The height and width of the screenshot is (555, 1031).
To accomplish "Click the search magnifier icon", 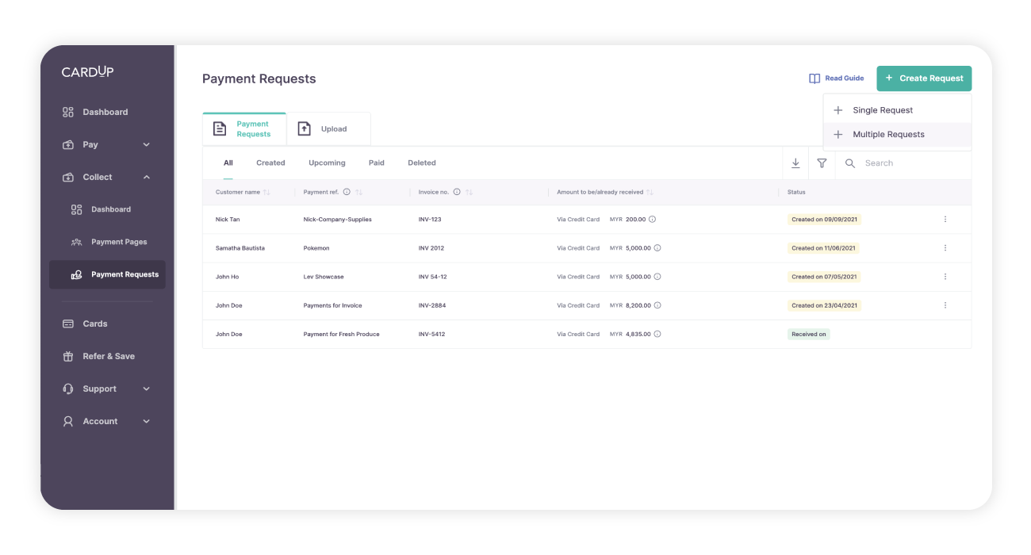I will tap(849, 163).
